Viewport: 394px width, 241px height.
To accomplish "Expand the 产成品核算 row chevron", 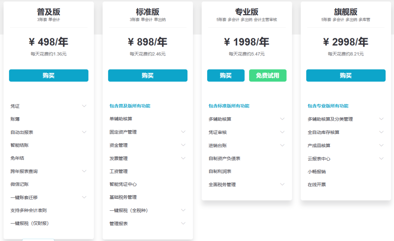I will pos(381,145).
